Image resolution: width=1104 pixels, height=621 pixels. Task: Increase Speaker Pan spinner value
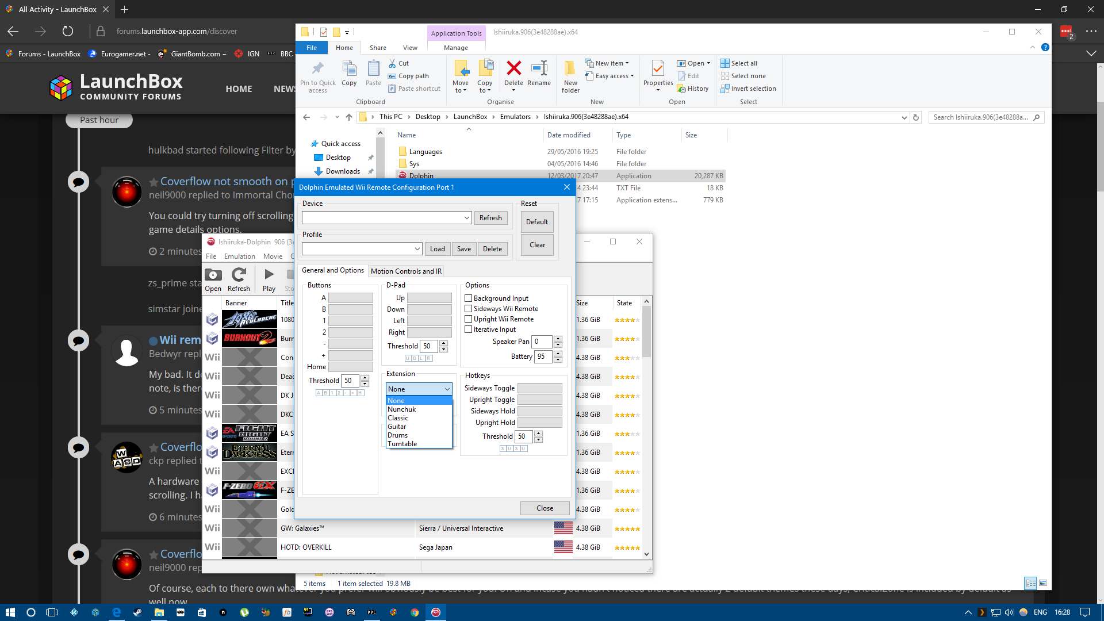point(558,339)
